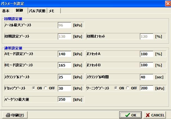This screenshot has height=119, width=171.
Task: Click the Aモード設定ブースト label
Action: tap(19, 54)
